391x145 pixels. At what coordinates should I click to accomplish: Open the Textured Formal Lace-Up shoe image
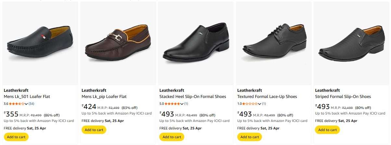click(273, 43)
